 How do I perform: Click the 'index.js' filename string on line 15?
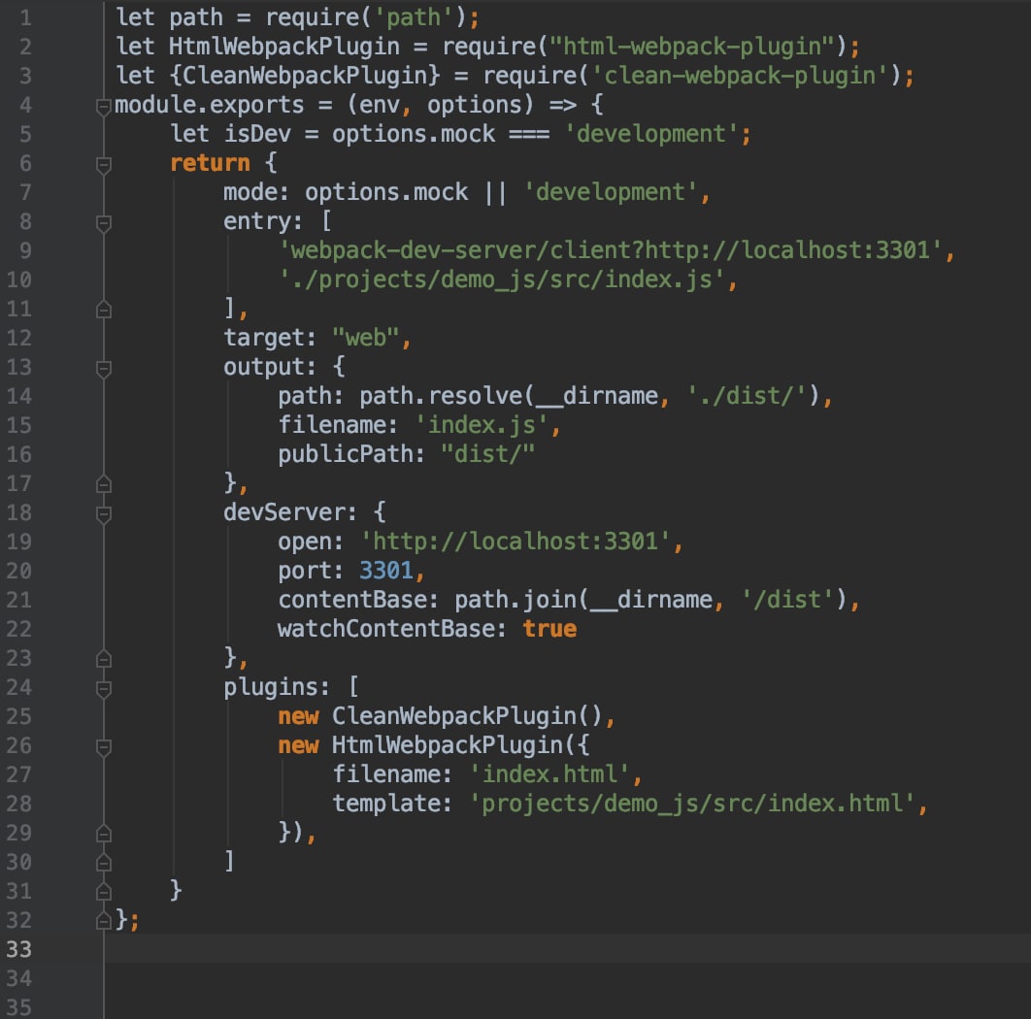(x=482, y=425)
